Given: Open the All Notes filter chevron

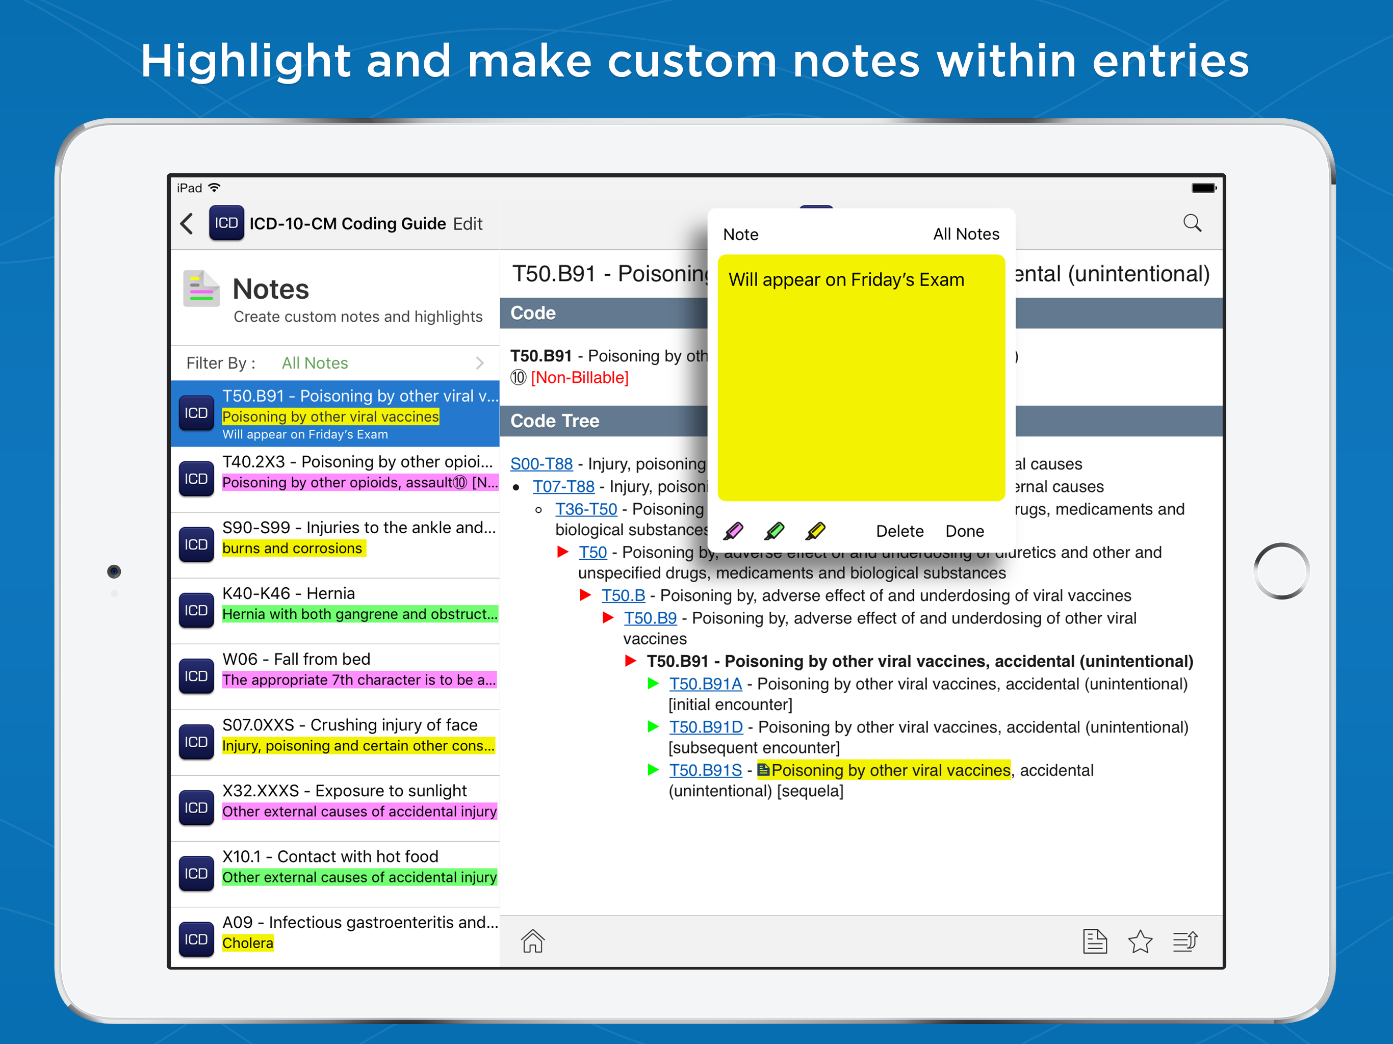Looking at the screenshot, I should coord(480,363).
